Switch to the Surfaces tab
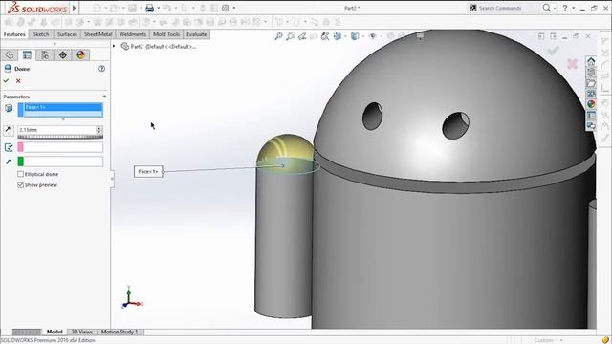Screen dimensions: 612x344 point(67,34)
